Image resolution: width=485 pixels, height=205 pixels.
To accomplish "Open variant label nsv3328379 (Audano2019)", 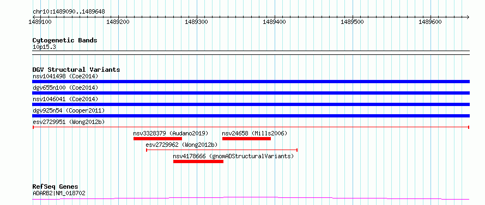I will pos(171,133).
